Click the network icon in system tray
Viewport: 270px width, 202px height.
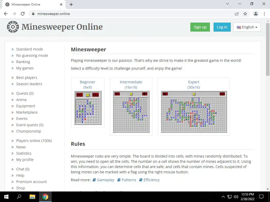pyautogui.click(x=230, y=197)
